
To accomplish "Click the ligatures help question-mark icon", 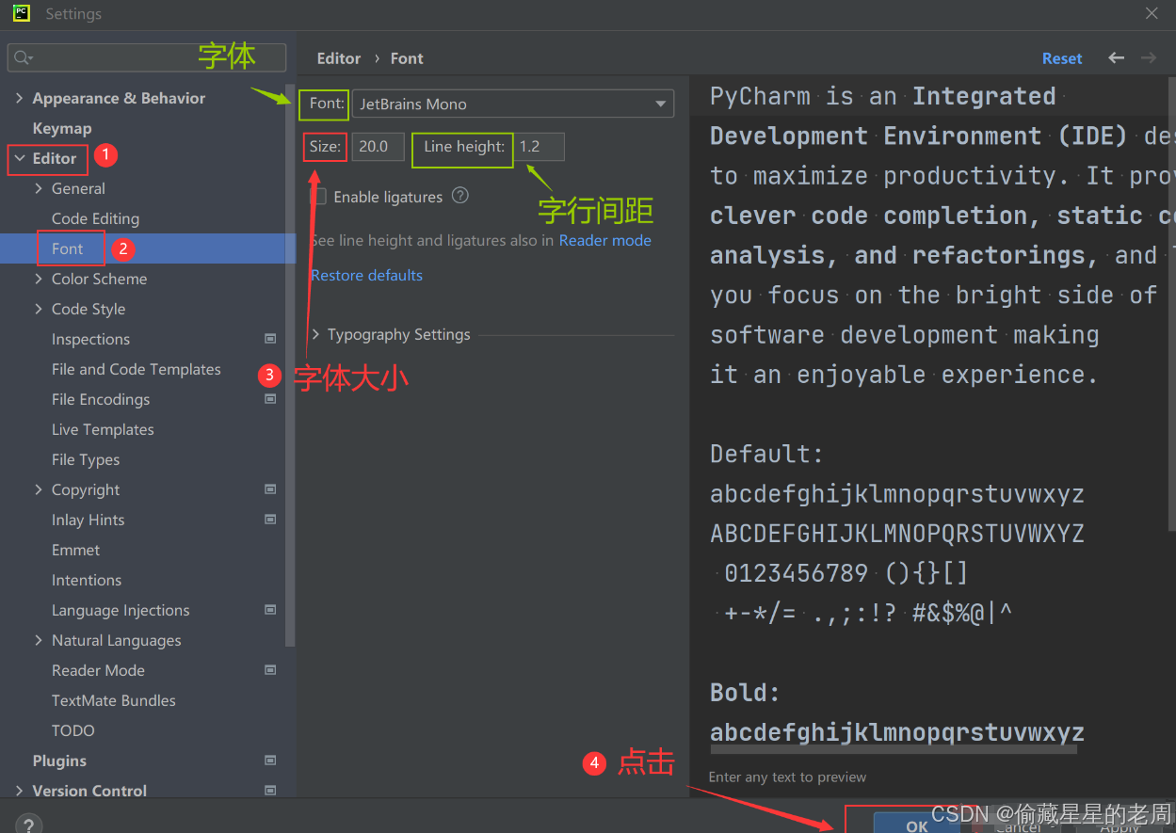I will tap(460, 196).
